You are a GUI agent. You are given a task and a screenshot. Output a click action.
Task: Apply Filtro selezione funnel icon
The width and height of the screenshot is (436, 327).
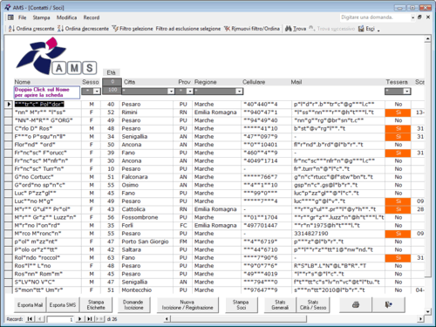(x=115, y=29)
